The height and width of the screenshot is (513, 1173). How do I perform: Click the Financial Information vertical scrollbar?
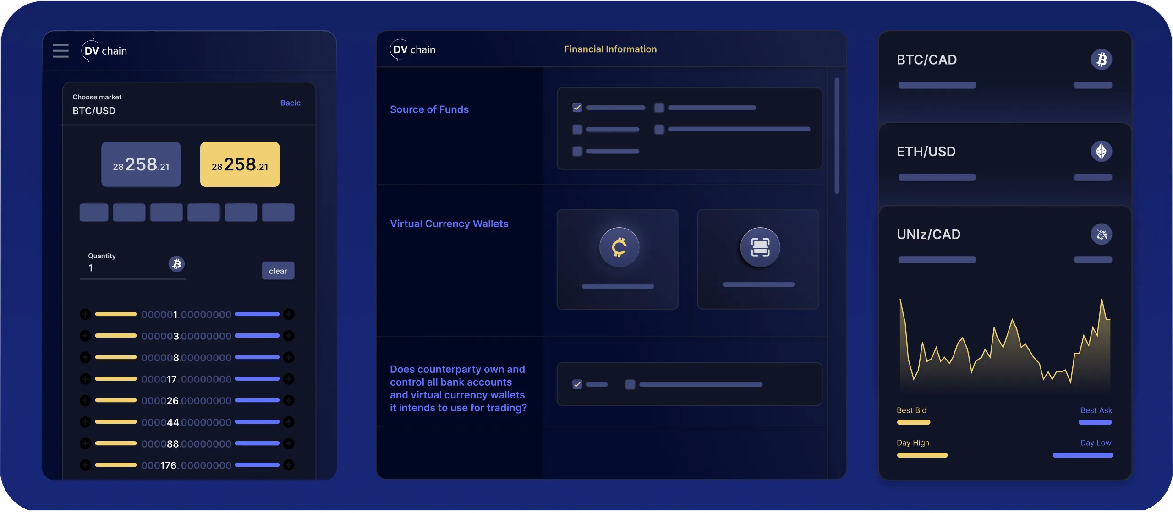(x=837, y=136)
